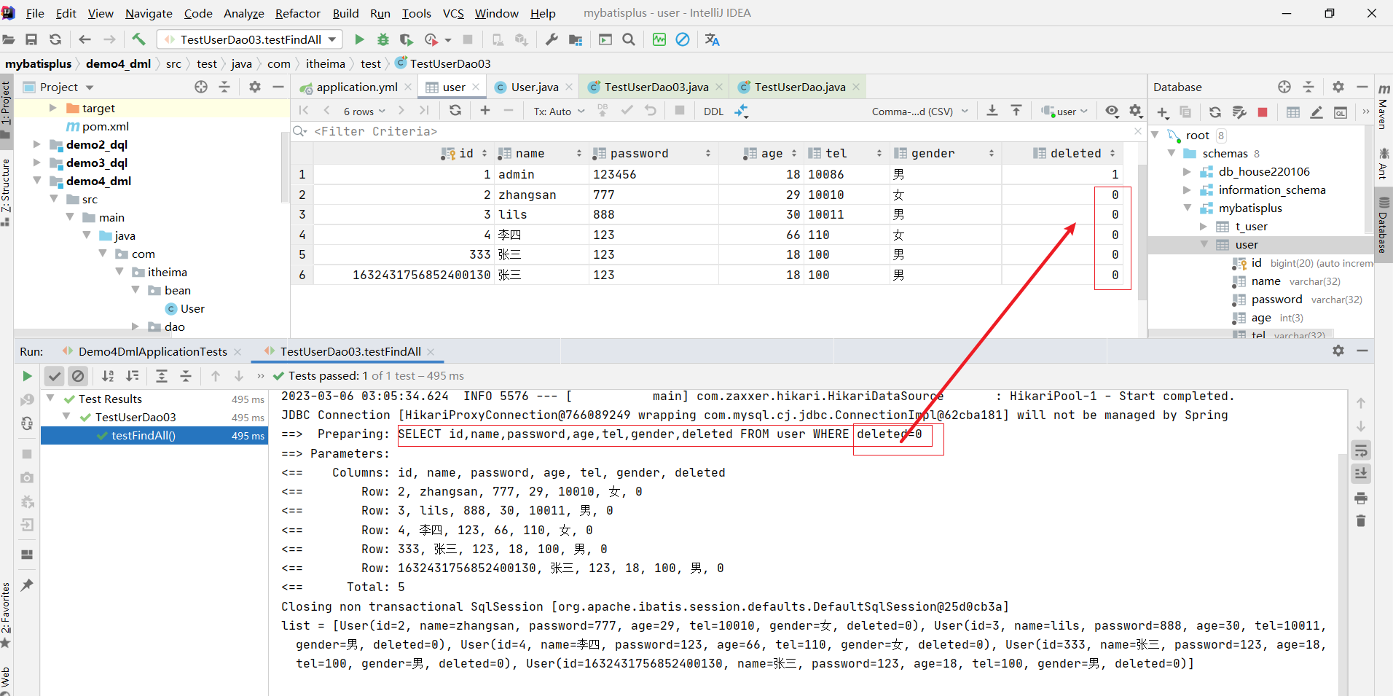Image resolution: width=1393 pixels, height=696 pixels.
Task: Switch to the application.yml editor tab
Action: pyautogui.click(x=356, y=87)
